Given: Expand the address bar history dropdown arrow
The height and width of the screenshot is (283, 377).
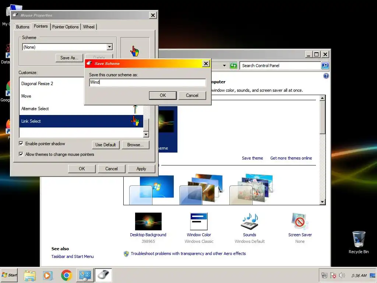Looking at the screenshot, I should (x=224, y=66).
